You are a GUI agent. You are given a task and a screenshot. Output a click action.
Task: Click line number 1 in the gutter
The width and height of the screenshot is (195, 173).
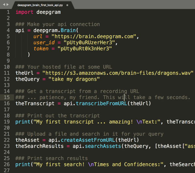tap(8, 12)
